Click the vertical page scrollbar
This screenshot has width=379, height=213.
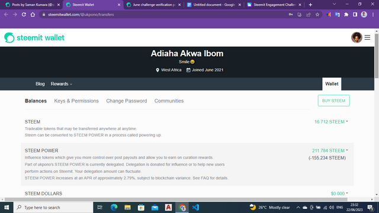(377, 56)
